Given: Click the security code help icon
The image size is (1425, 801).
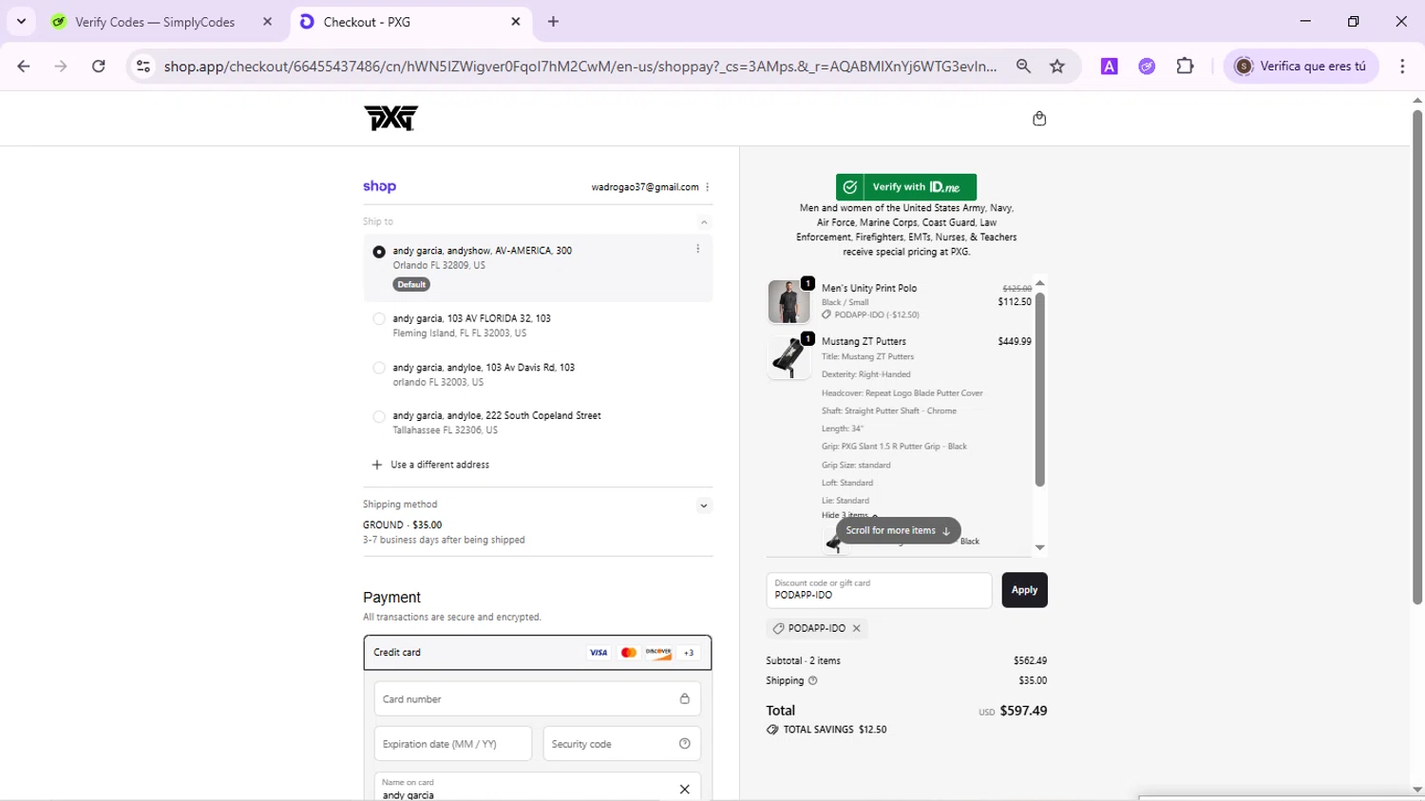Looking at the screenshot, I should coord(684,744).
